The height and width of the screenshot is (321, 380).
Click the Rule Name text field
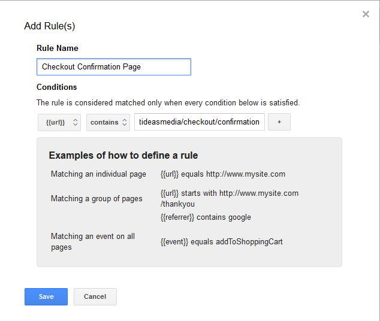(x=114, y=67)
